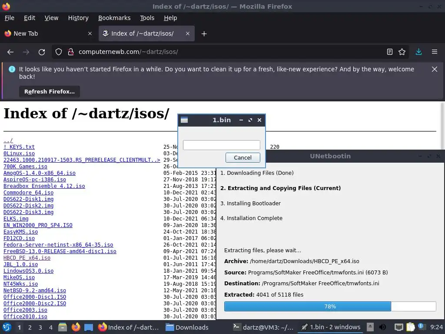The width and height of the screenshot is (445, 334).
Task: Open the Firefox hamburger application menu
Action: coord(435,52)
